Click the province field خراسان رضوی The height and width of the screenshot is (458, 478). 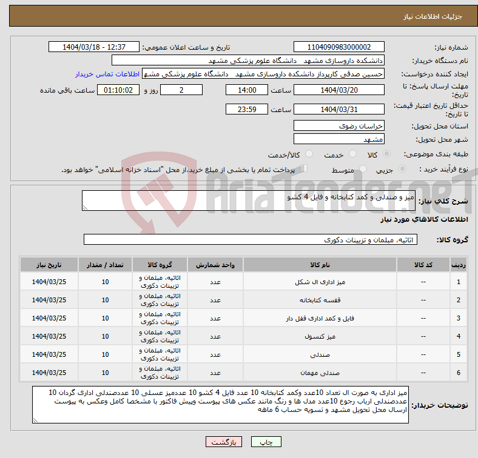[x=338, y=125]
